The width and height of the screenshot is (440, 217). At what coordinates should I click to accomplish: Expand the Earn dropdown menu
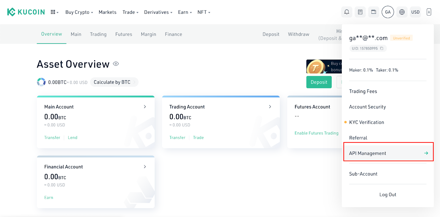(185, 12)
